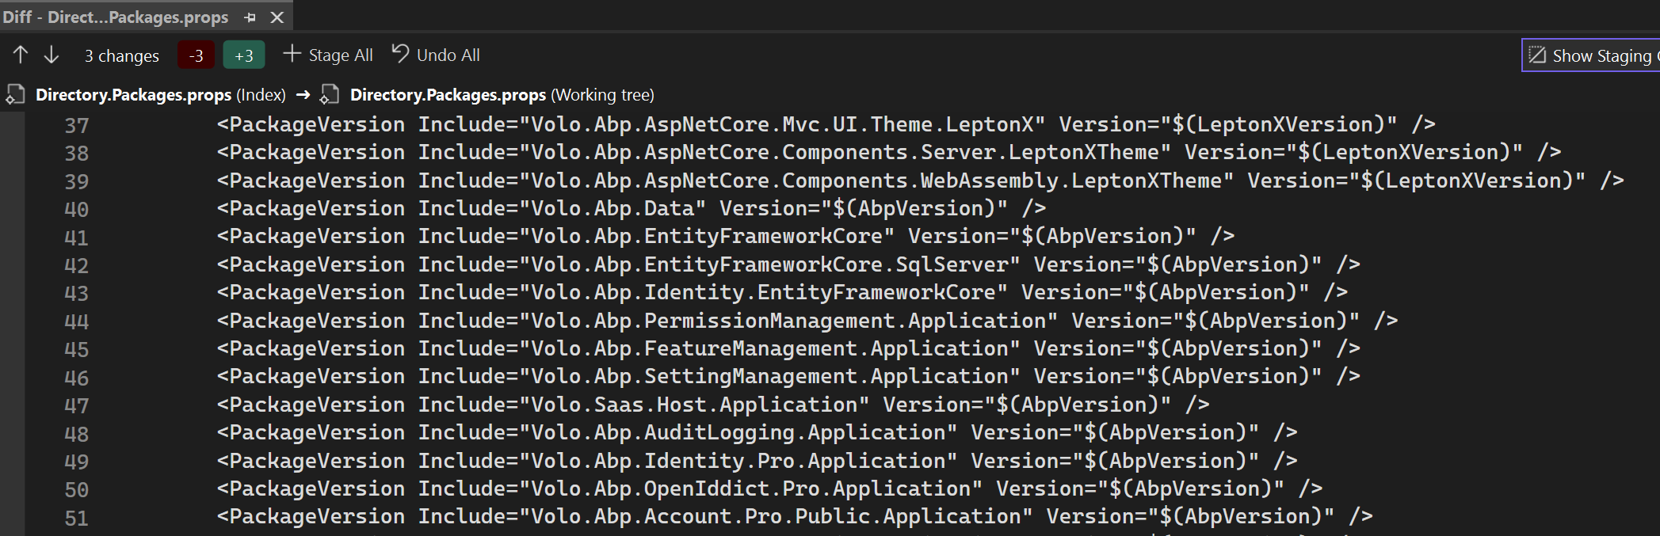The image size is (1660, 536).
Task: Click the Index file icon
Action: click(15, 95)
